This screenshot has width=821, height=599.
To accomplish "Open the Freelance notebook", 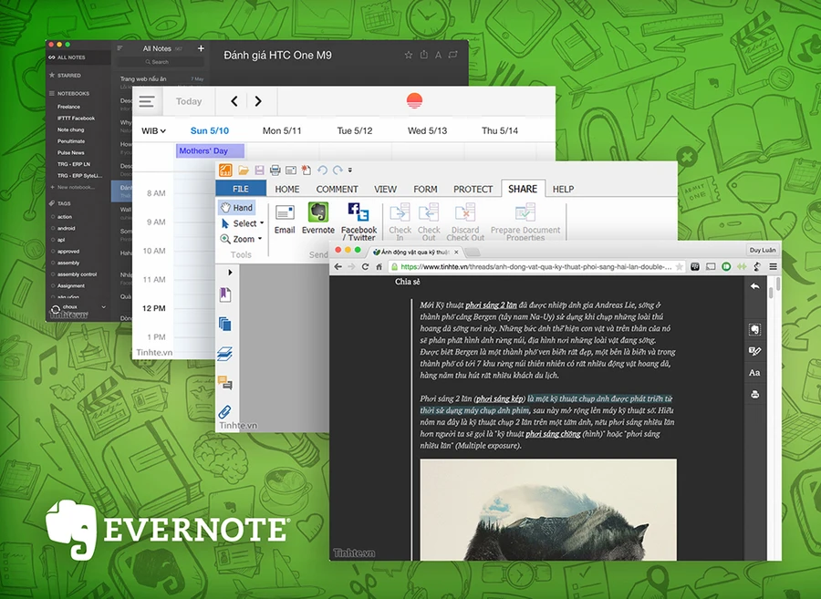I will [x=68, y=107].
